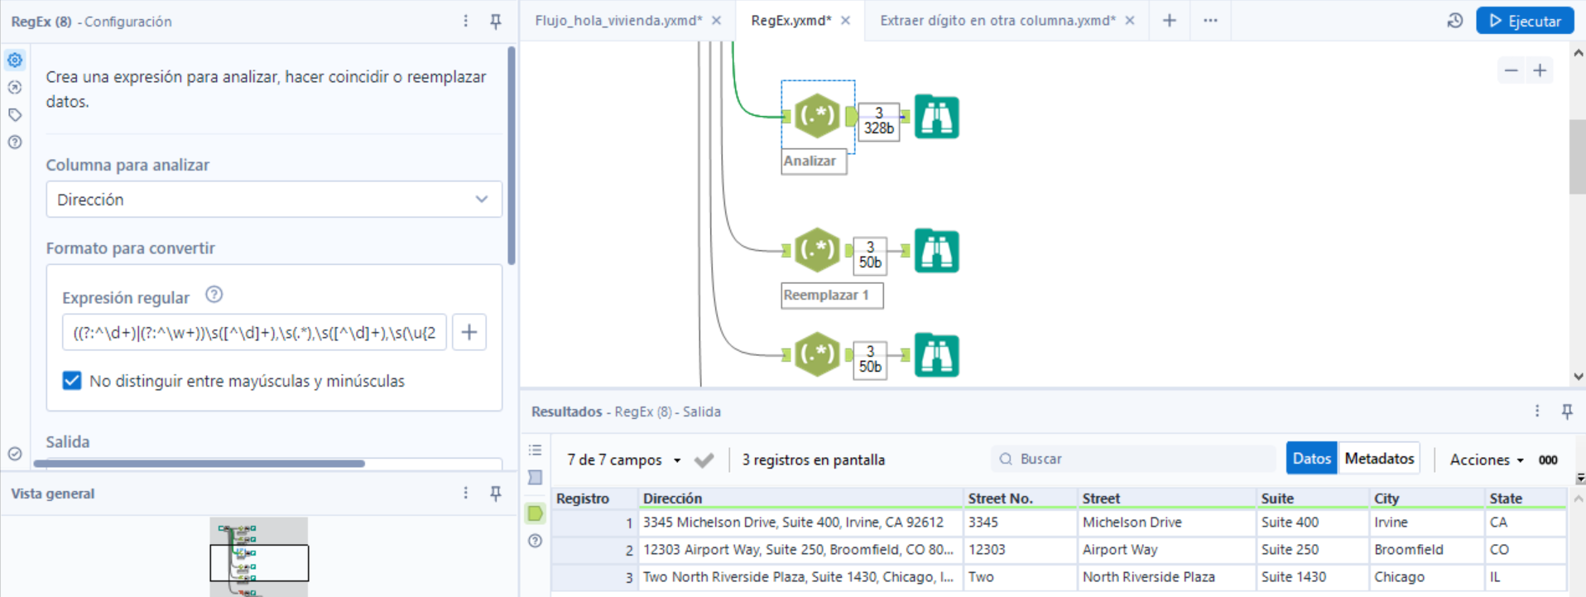
Task: Click the Street No. column header
Action: [x=1021, y=498]
